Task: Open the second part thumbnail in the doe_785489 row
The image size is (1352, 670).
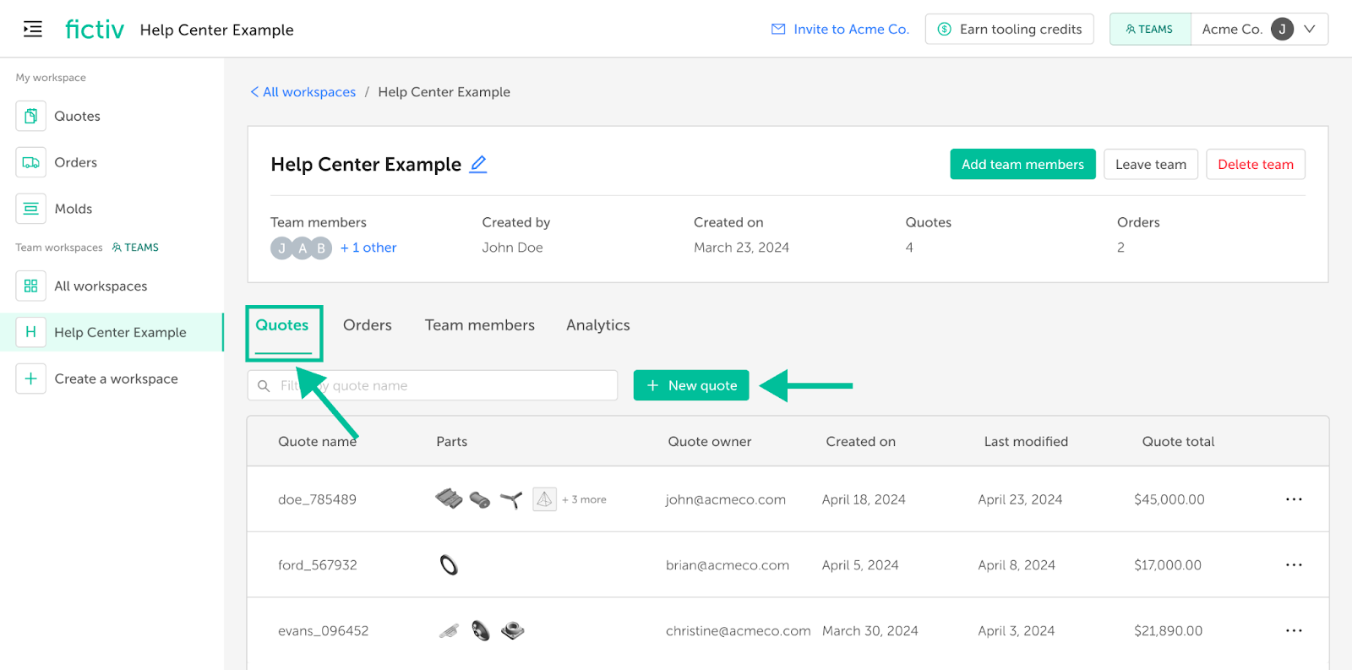Action: point(480,500)
